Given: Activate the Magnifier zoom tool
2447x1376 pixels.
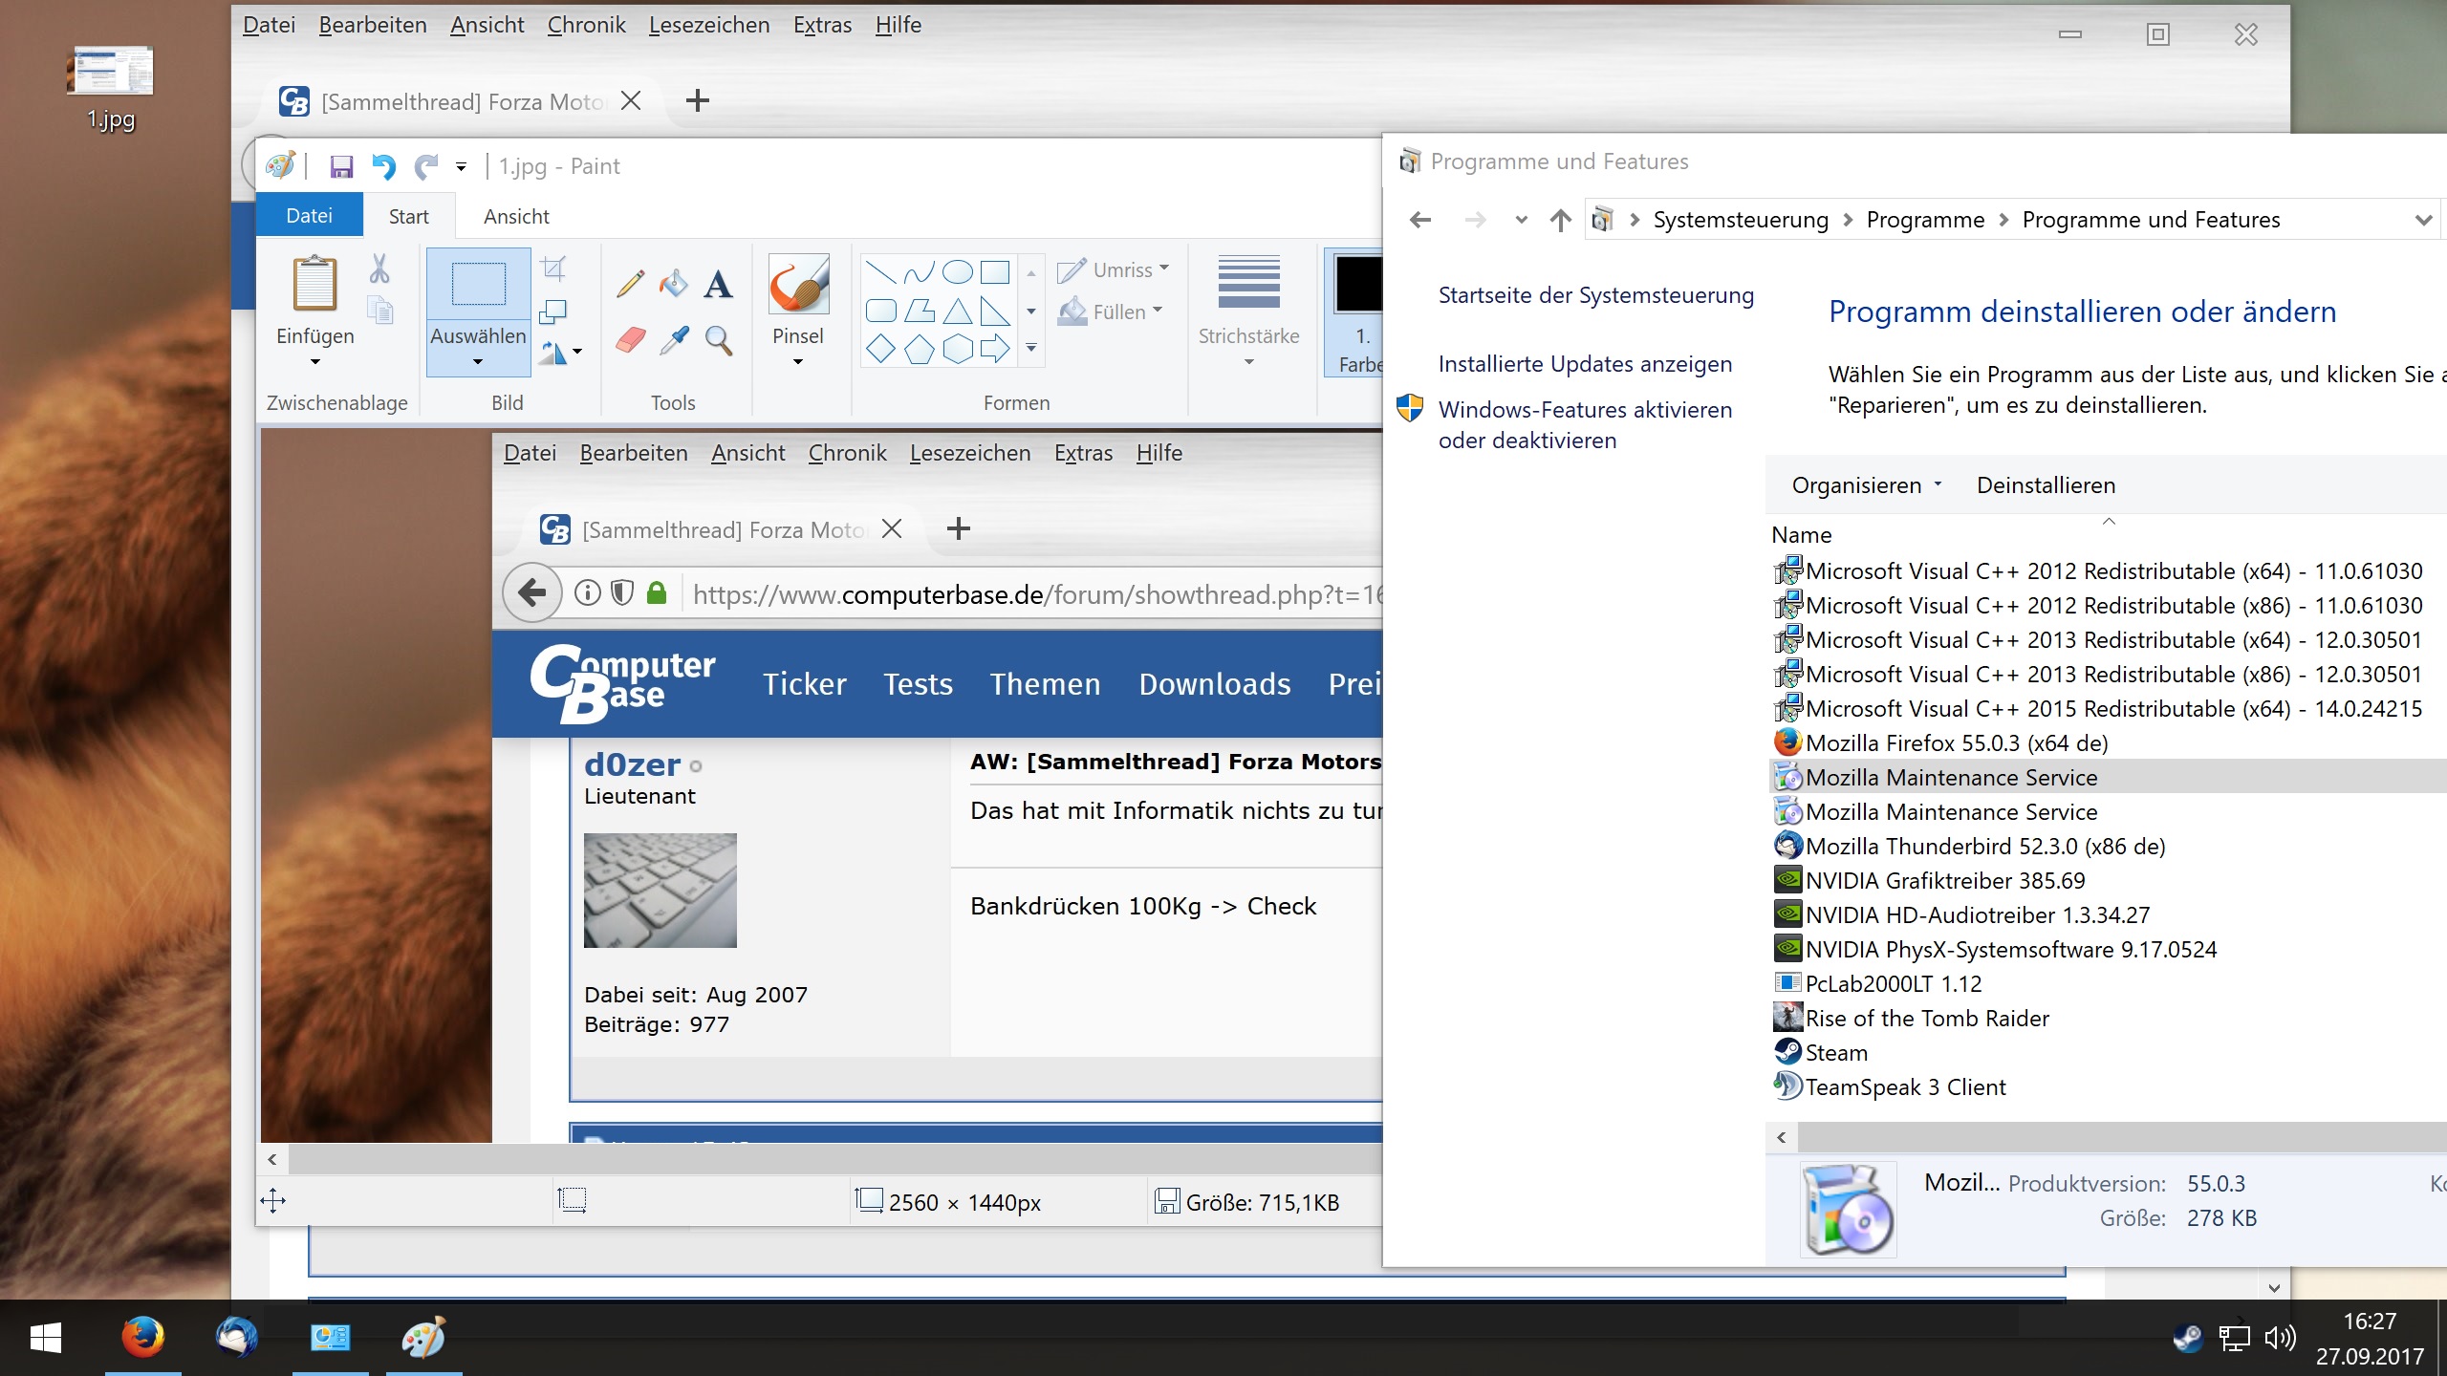Looking at the screenshot, I should point(718,340).
